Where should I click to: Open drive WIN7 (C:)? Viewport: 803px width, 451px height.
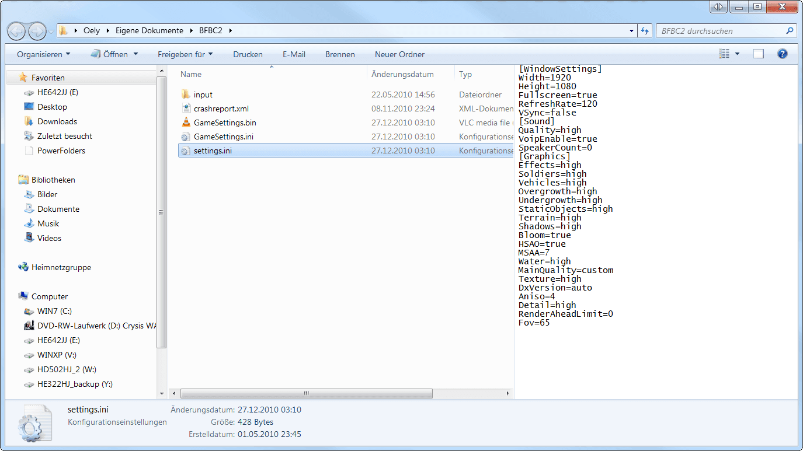point(54,311)
